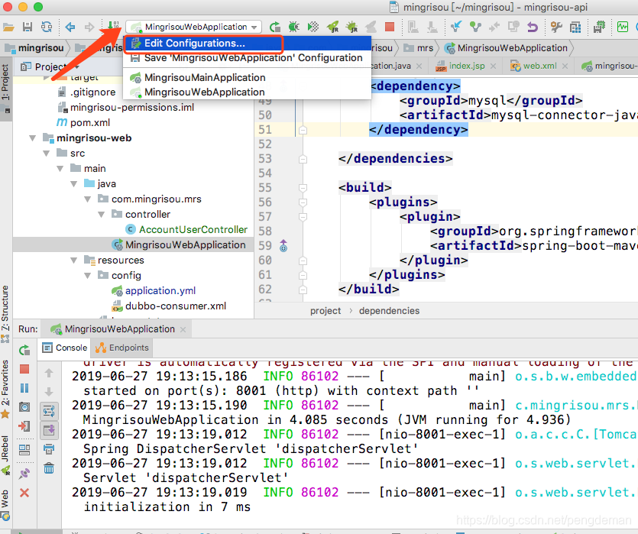
Task: Click the VCS Commit icon
Action: [x=475, y=28]
